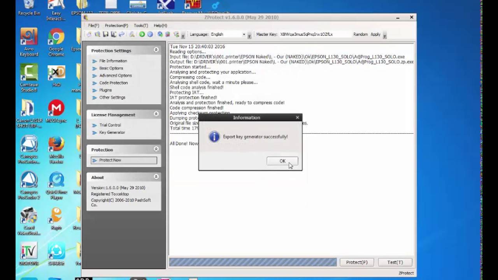Click the log line starting 'Output file:'
Screen dimensions: 498x280
click(x=291, y=62)
